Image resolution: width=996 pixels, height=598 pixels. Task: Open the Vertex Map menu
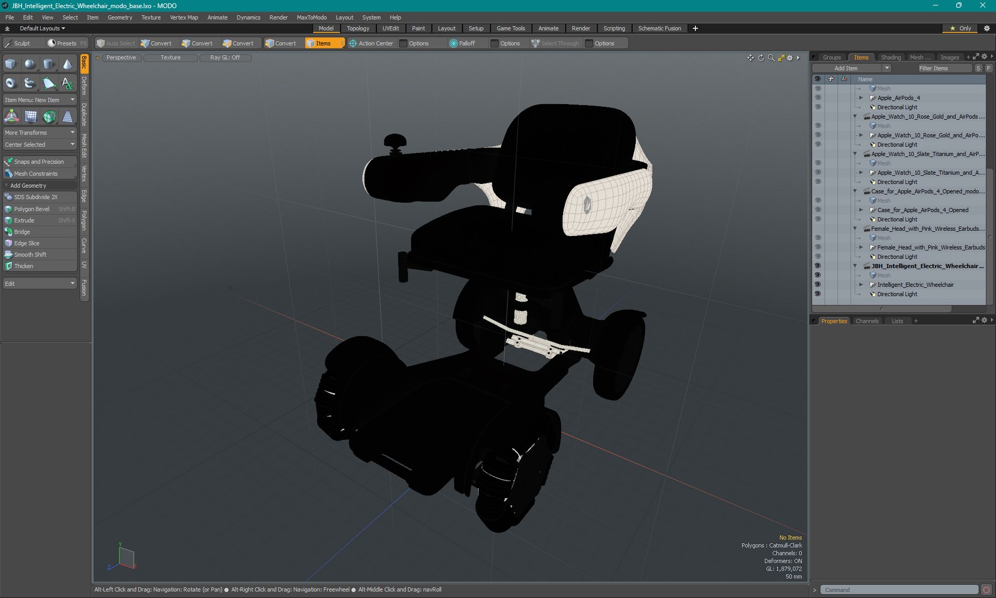[184, 17]
